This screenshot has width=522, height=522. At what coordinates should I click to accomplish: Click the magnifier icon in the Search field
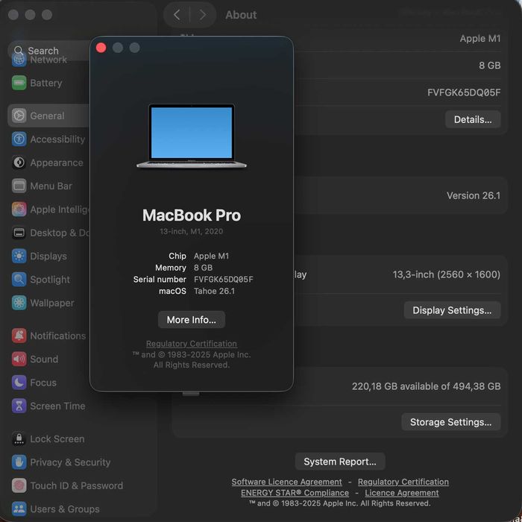click(19, 51)
